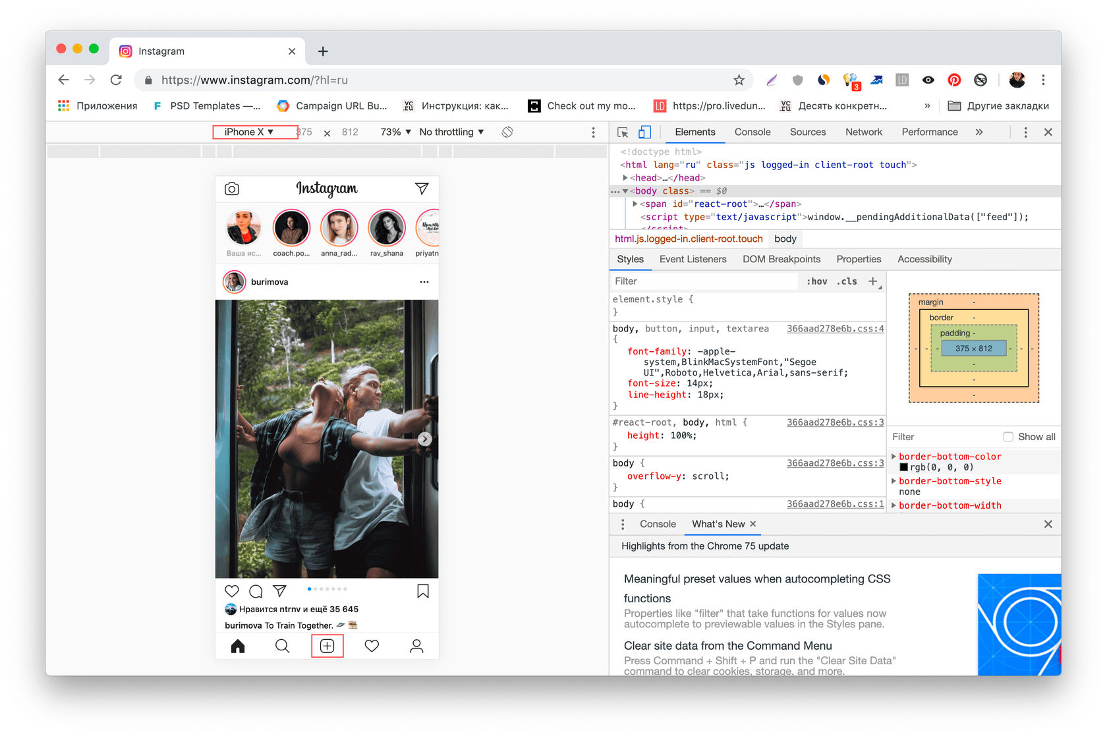Tap the new post plus icon
This screenshot has width=1107, height=736.
[x=327, y=646]
